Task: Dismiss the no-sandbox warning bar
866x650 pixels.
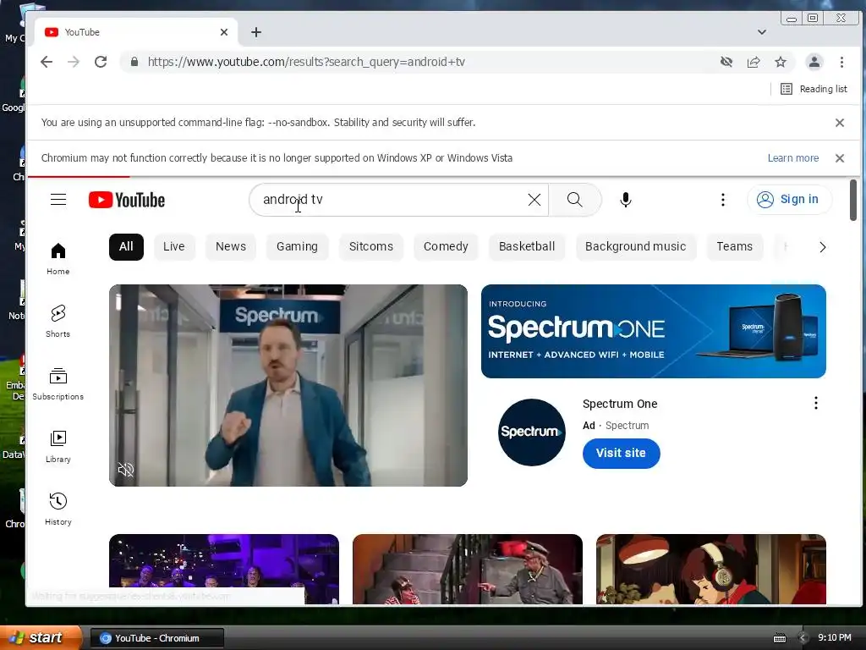Action: pyautogui.click(x=840, y=123)
